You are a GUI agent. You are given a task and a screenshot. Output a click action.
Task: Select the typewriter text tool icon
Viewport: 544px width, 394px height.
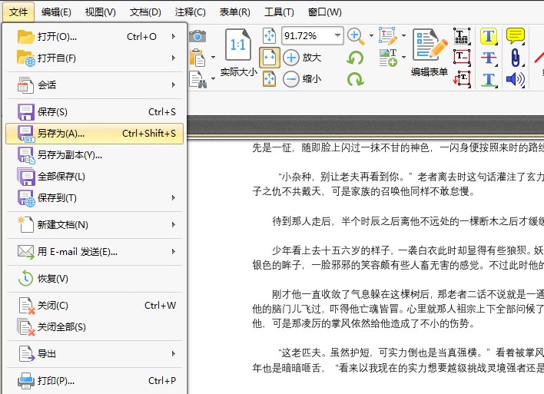click(462, 36)
